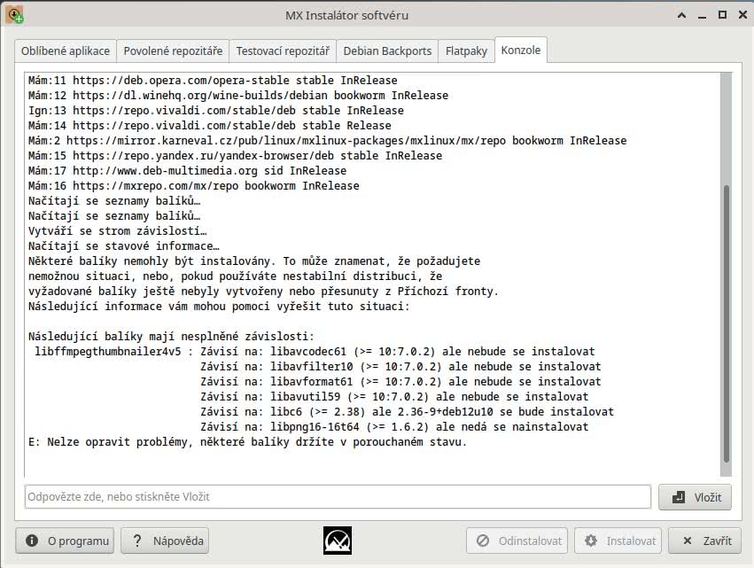Close the installer with Zavřít label
Viewport: 754px width, 568px height.
[717, 541]
